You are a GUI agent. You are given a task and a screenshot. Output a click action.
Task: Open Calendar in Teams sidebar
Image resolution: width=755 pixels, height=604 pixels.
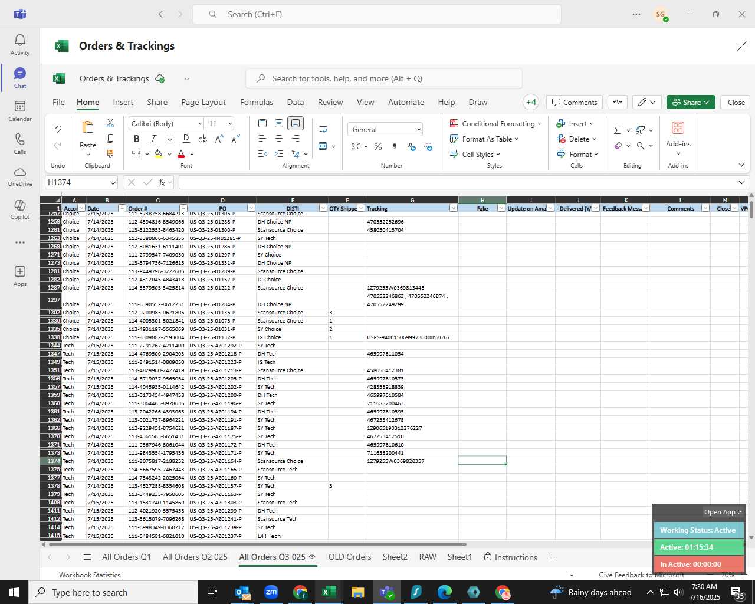(20, 110)
